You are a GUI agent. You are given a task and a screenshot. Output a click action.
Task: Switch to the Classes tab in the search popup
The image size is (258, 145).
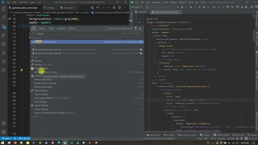tap(42, 29)
